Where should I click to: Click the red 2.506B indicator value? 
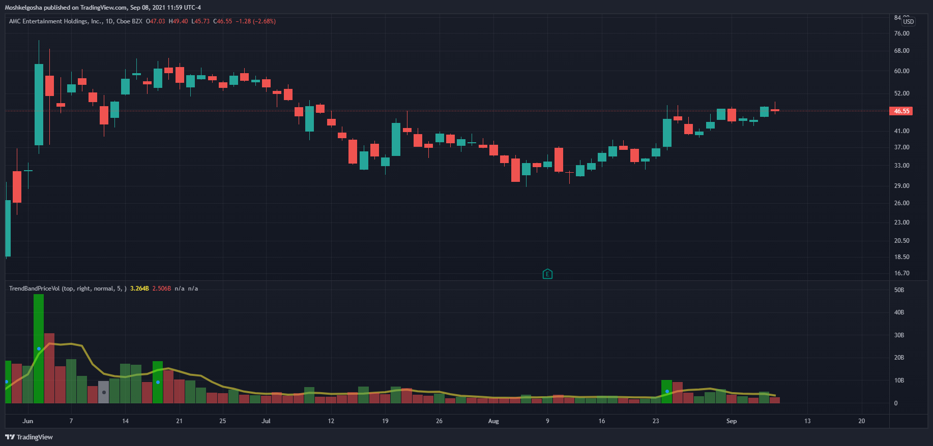[x=162, y=289]
